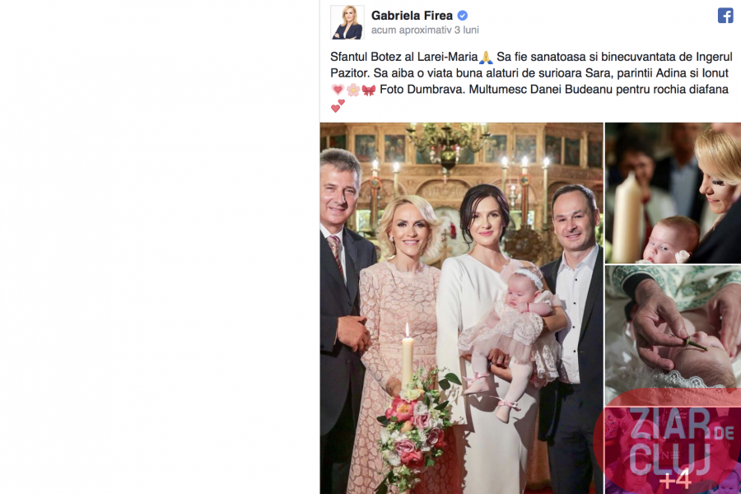741x494 pixels.
Task: Click the sparkling heart emoji
Action: (338, 90)
